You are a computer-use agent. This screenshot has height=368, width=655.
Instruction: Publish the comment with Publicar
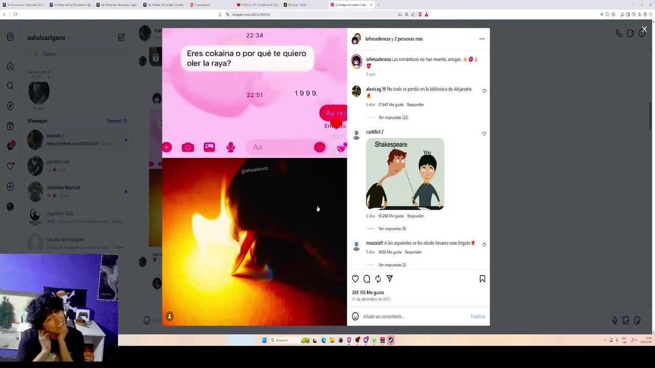[478, 316]
